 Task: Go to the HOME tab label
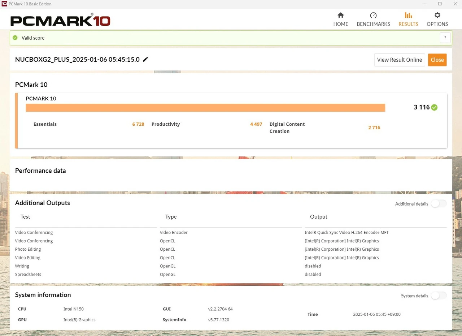coord(341,24)
